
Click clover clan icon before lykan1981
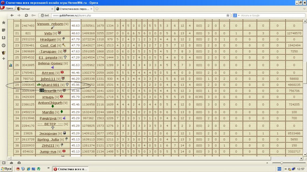coord(39,85)
